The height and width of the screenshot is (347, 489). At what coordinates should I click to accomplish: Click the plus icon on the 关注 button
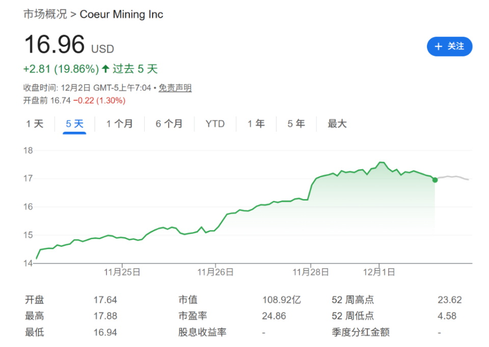[x=438, y=46]
